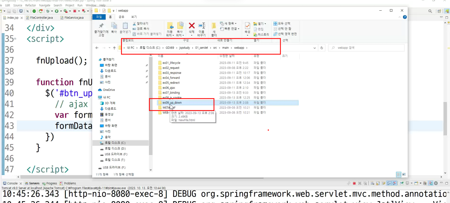The height and width of the screenshot is (203, 450).
Task: Click the Save All icon in Eclipse toolbar
Action: coord(14,11)
